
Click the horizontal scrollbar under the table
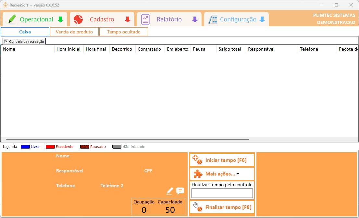(x=125, y=139)
